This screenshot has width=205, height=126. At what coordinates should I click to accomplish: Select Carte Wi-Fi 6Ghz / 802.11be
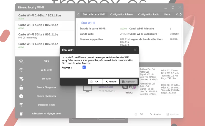(45, 45)
